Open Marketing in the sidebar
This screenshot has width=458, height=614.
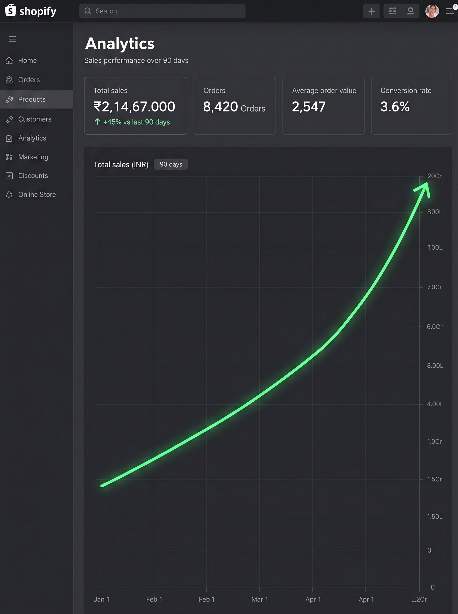point(36,157)
